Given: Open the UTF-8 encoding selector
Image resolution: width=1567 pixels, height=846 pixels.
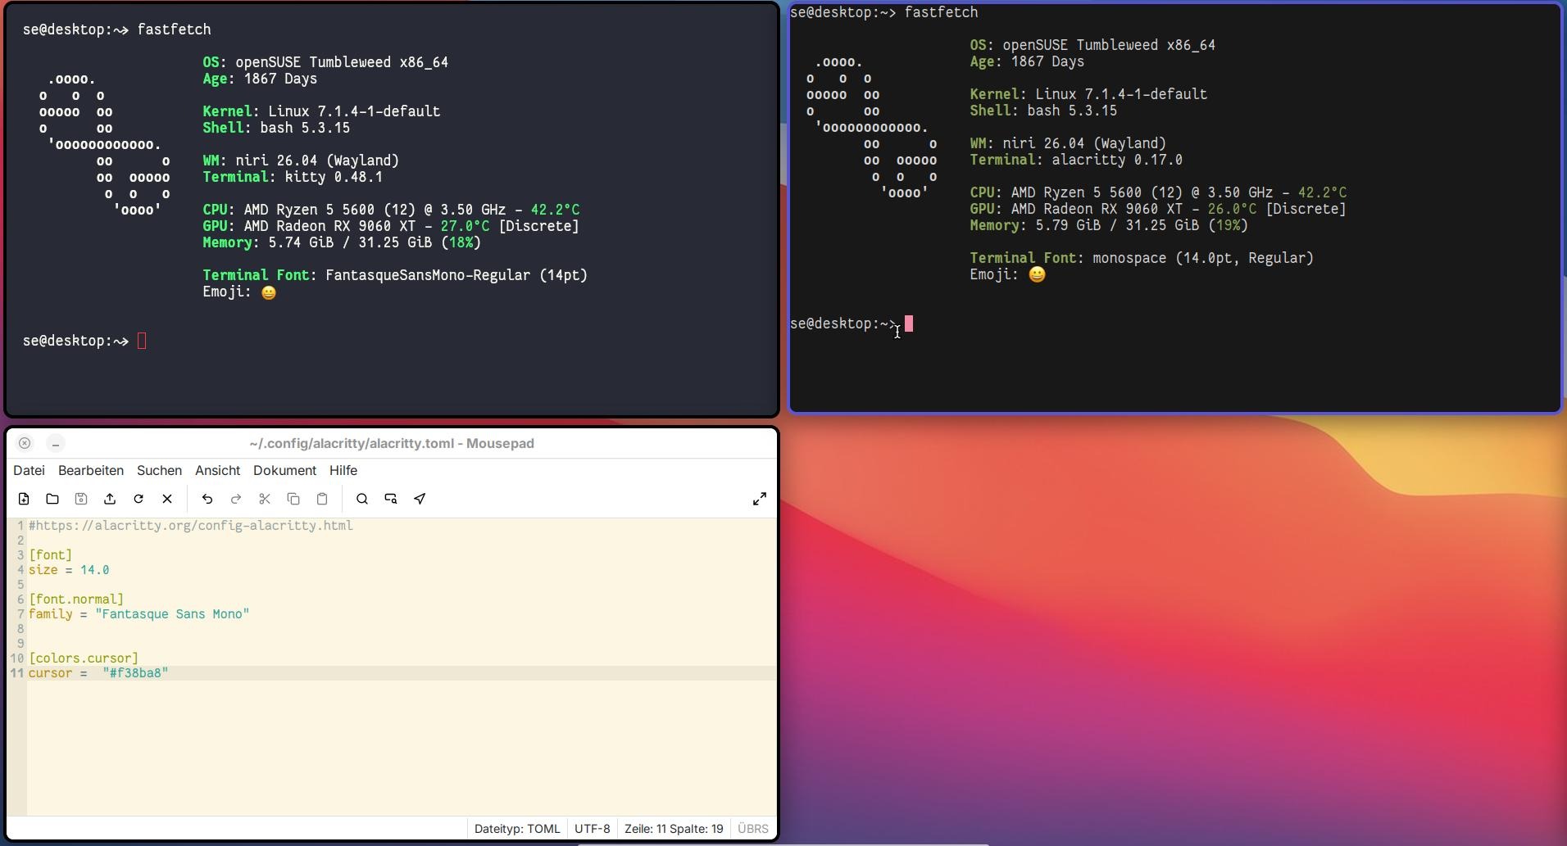Looking at the screenshot, I should point(593,829).
